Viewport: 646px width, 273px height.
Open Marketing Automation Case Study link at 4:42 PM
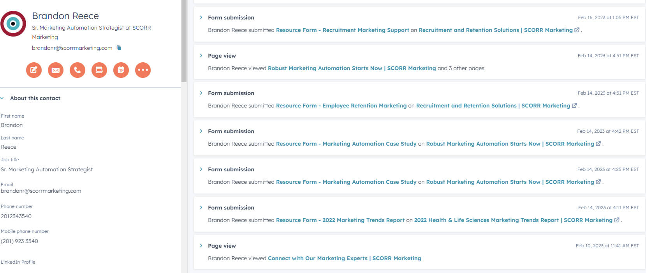coord(346,144)
